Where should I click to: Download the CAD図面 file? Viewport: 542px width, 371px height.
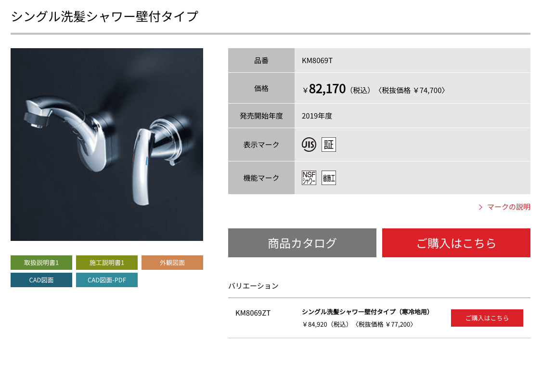coord(41,280)
